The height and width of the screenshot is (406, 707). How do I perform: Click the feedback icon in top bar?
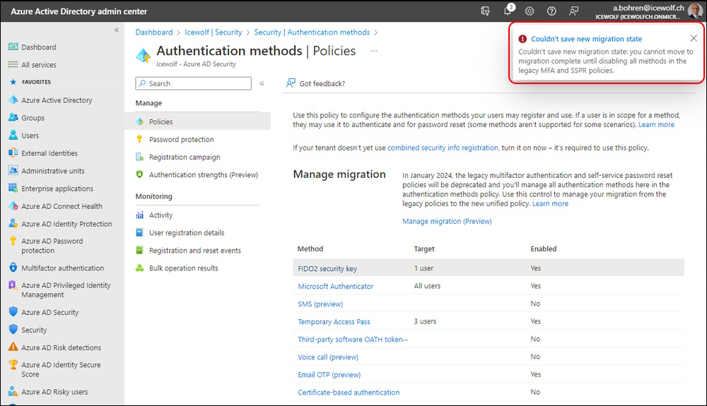tap(573, 11)
